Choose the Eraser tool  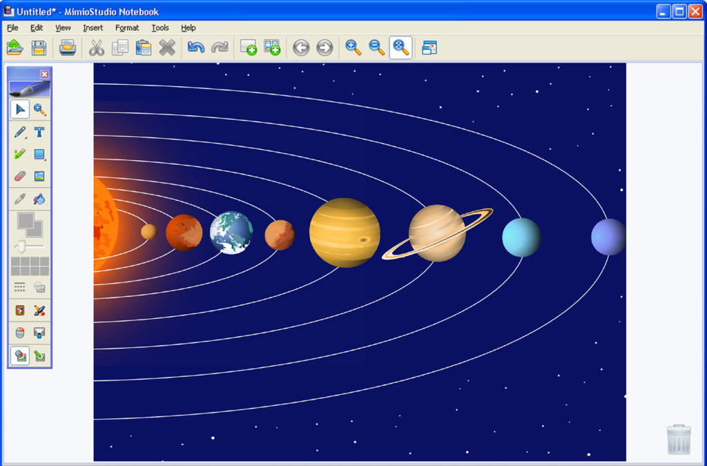20,176
